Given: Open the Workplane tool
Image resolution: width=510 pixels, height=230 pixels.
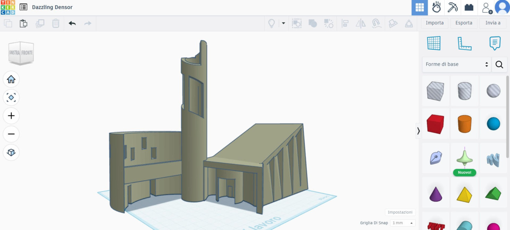Looking at the screenshot, I should [x=433, y=43].
